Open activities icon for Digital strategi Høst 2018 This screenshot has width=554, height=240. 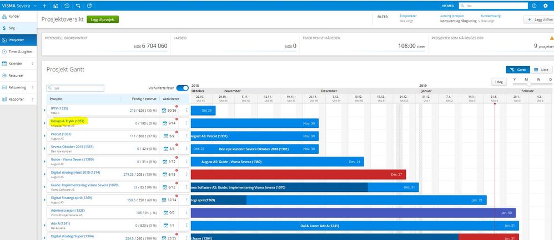[x=164, y=175]
